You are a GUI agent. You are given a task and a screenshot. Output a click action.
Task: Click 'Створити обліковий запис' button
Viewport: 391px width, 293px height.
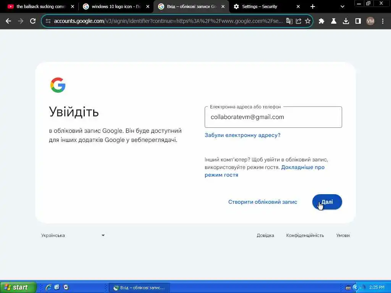pyautogui.click(x=263, y=202)
